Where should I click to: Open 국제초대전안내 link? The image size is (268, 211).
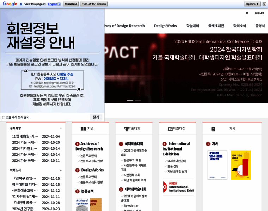(x=177, y=161)
